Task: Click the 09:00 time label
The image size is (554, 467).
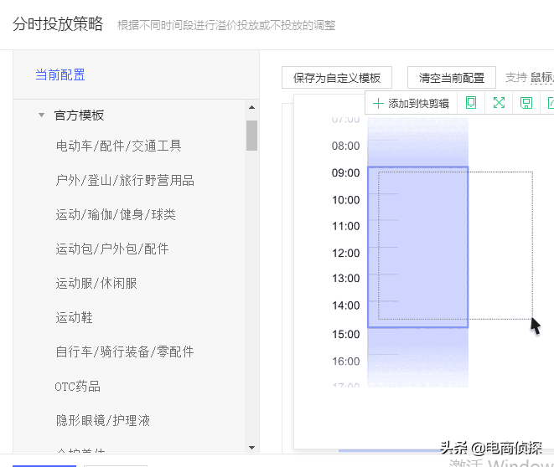Action: coord(345,173)
